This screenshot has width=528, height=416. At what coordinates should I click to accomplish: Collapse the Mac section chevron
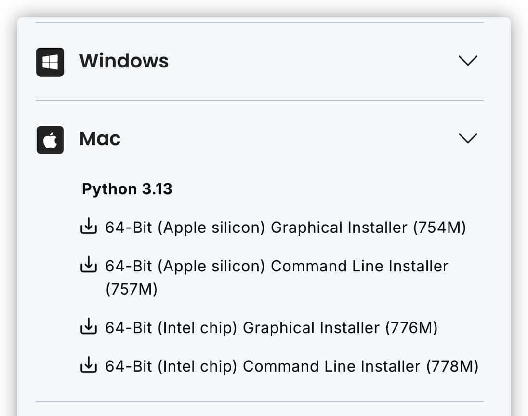coord(467,138)
